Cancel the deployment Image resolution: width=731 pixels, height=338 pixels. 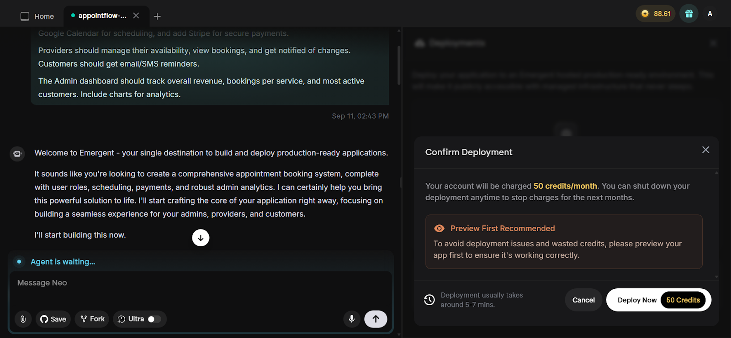(583, 300)
